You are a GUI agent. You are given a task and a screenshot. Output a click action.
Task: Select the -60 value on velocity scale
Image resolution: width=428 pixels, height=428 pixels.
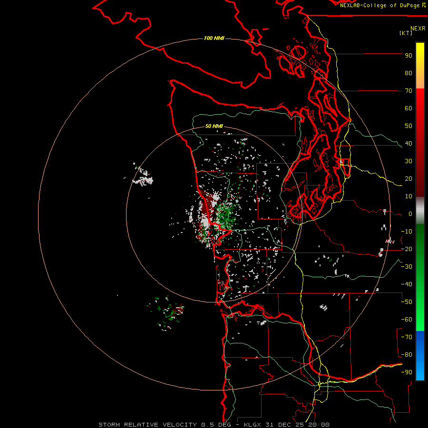407,320
